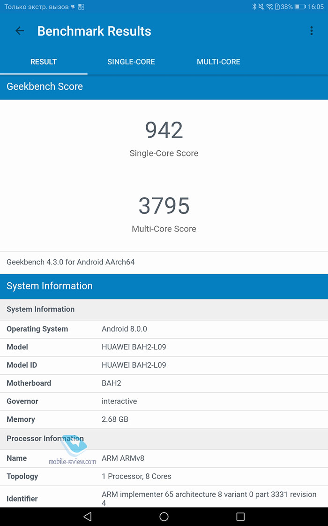The width and height of the screenshot is (328, 526).
Task: Select the Motherboard value BAH2
Action: (x=112, y=383)
